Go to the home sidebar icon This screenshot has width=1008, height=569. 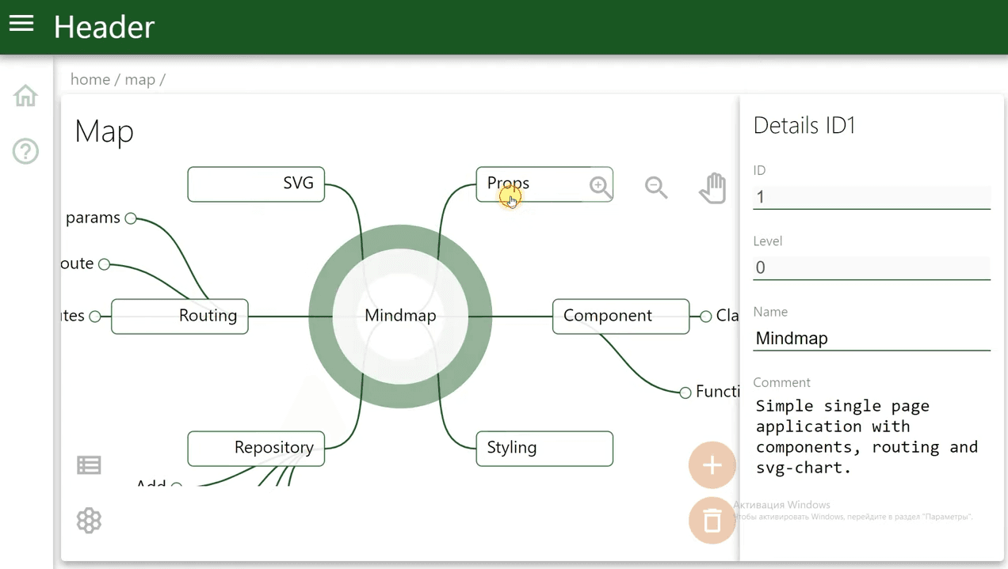[25, 96]
